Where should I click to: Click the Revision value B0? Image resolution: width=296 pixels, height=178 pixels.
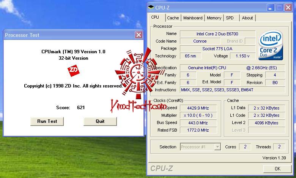(x=275, y=83)
